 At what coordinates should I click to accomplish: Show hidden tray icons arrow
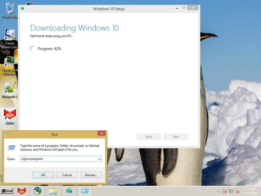click(x=218, y=191)
